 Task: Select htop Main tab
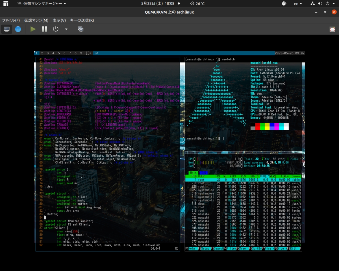[x=193, y=173]
